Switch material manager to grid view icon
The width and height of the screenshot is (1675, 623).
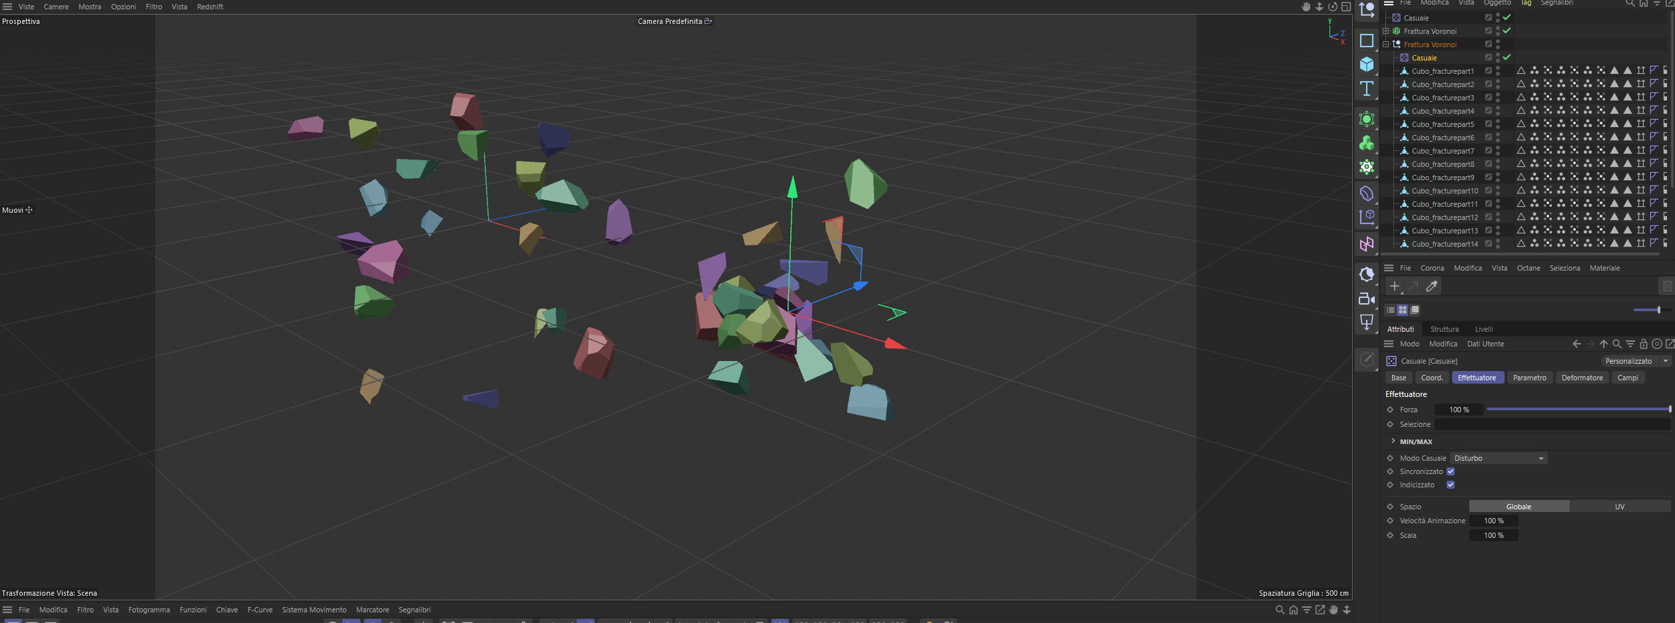point(1402,310)
